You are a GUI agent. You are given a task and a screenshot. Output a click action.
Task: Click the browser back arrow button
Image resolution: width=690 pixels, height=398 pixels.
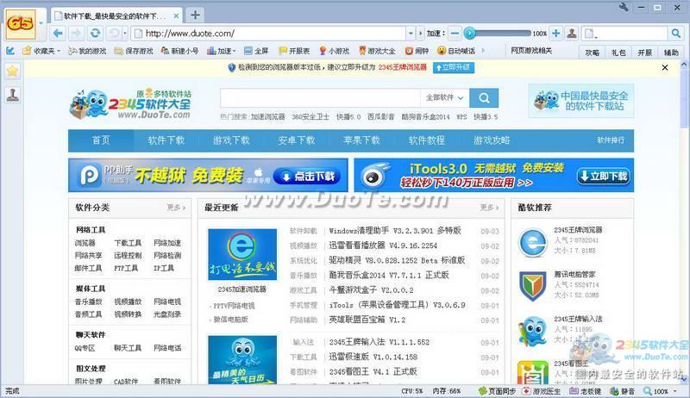click(58, 34)
